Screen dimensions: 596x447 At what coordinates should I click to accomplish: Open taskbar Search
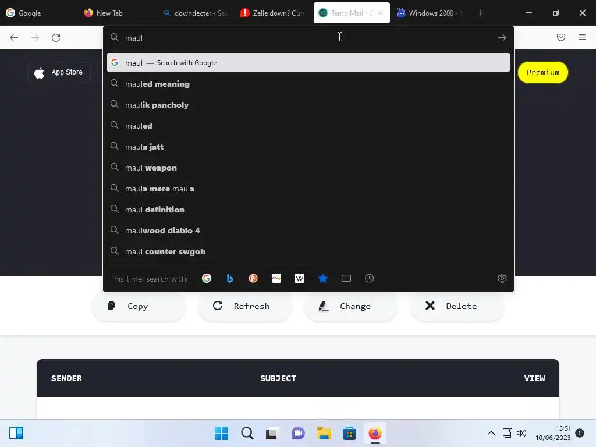tap(247, 433)
